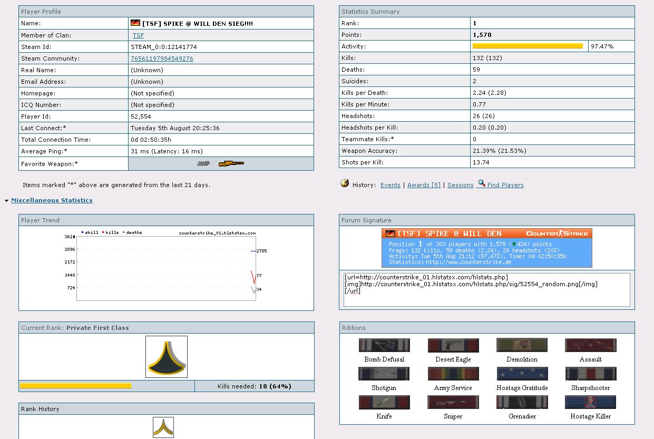The height and width of the screenshot is (439, 654).
Task: Open the Steam Community profile ID link
Action: pos(162,58)
